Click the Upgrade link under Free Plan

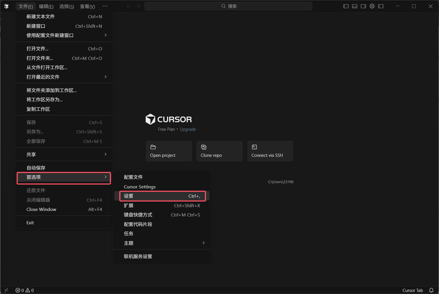187,129
